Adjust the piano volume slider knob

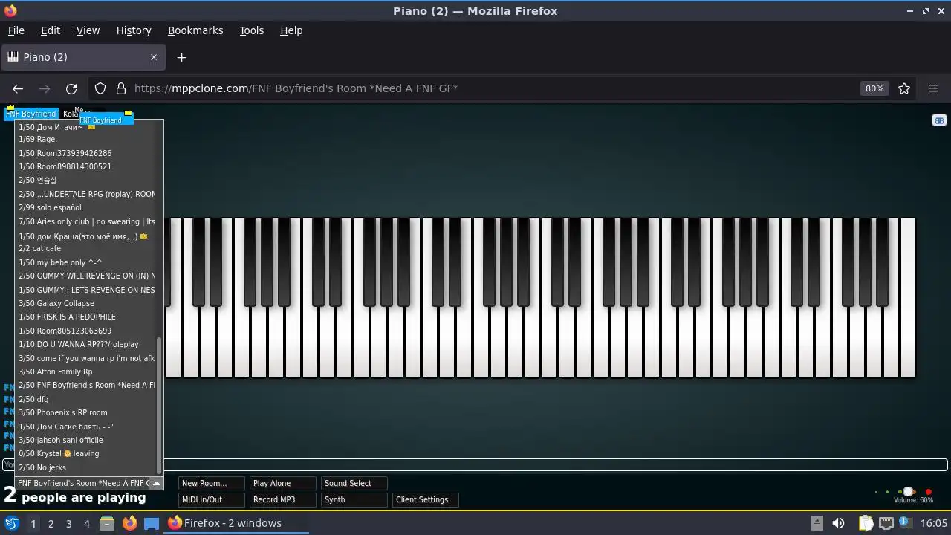point(908,492)
